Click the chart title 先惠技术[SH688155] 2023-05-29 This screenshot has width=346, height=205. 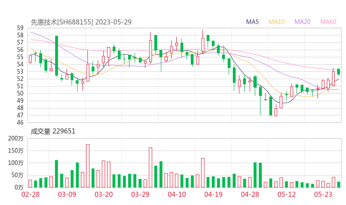81,22
